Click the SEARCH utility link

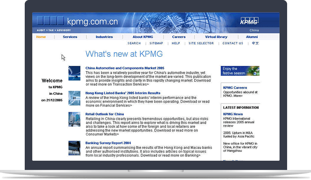click(x=134, y=43)
